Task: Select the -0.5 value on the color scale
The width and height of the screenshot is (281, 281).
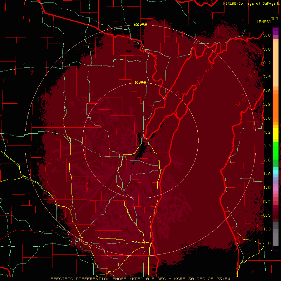Action: pyautogui.click(x=266, y=215)
